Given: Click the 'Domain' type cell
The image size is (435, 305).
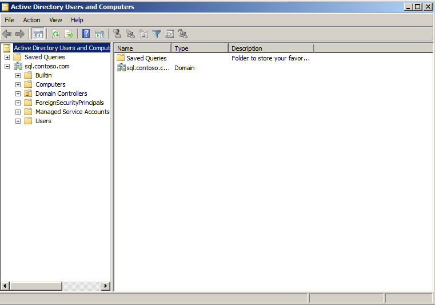Looking at the screenshot, I should coord(185,68).
